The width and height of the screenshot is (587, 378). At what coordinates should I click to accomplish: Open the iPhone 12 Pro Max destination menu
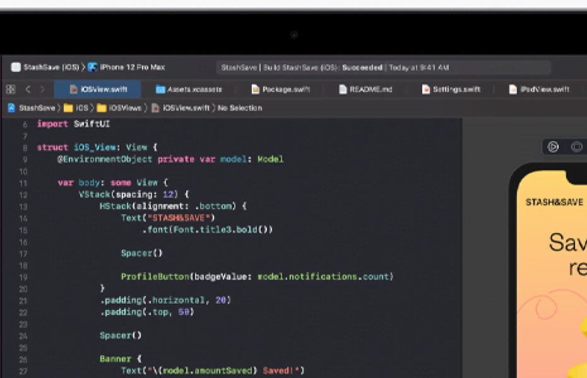point(134,67)
